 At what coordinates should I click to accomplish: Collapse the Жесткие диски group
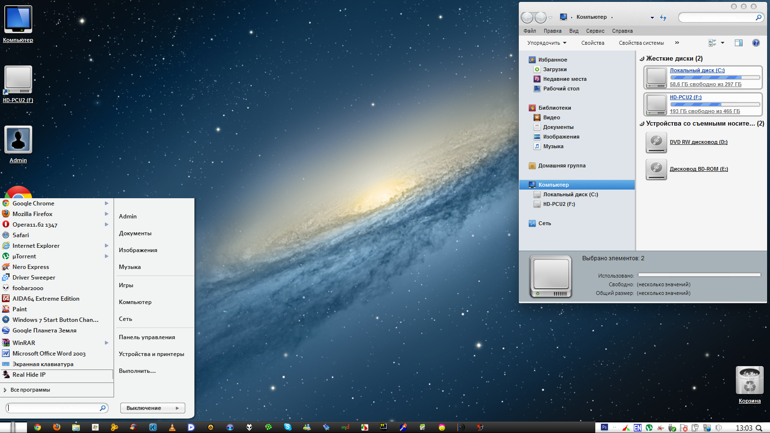point(642,59)
